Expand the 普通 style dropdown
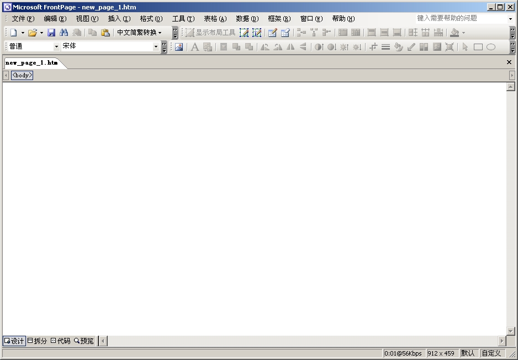The width and height of the screenshot is (518, 360). (x=56, y=47)
